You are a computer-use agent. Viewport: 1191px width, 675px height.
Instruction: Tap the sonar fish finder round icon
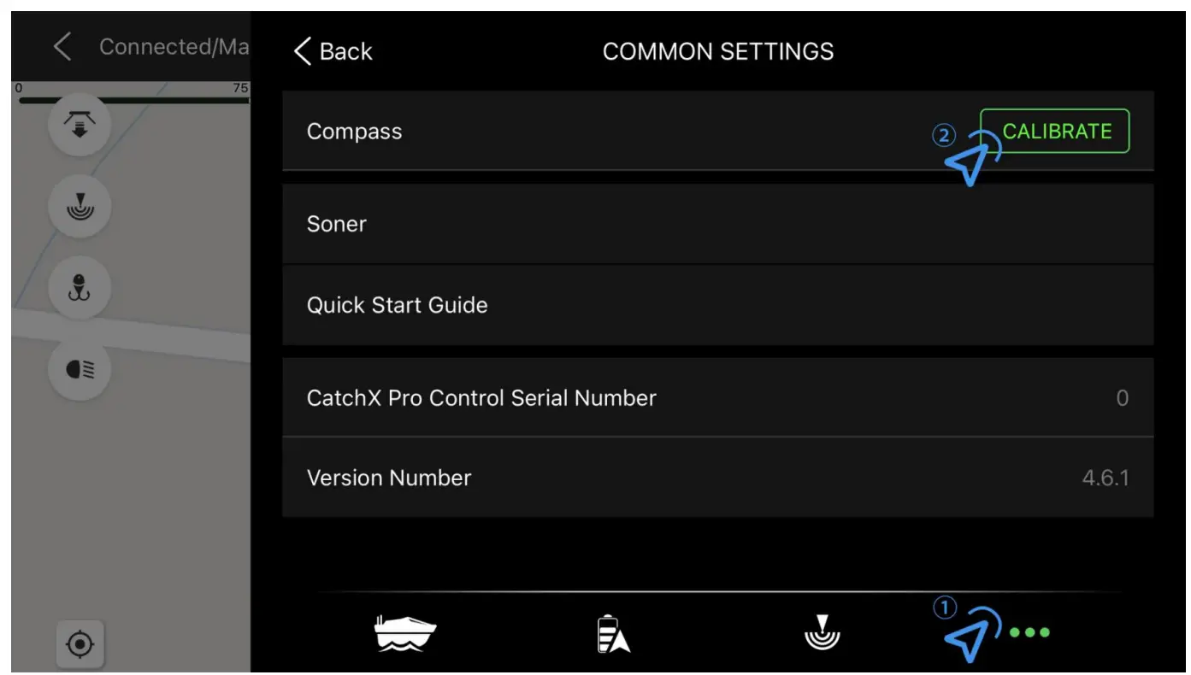(80, 206)
